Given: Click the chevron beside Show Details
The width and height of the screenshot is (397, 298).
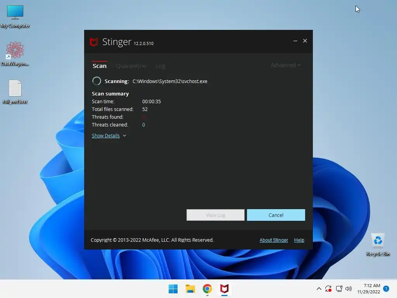Looking at the screenshot, I should (124, 135).
